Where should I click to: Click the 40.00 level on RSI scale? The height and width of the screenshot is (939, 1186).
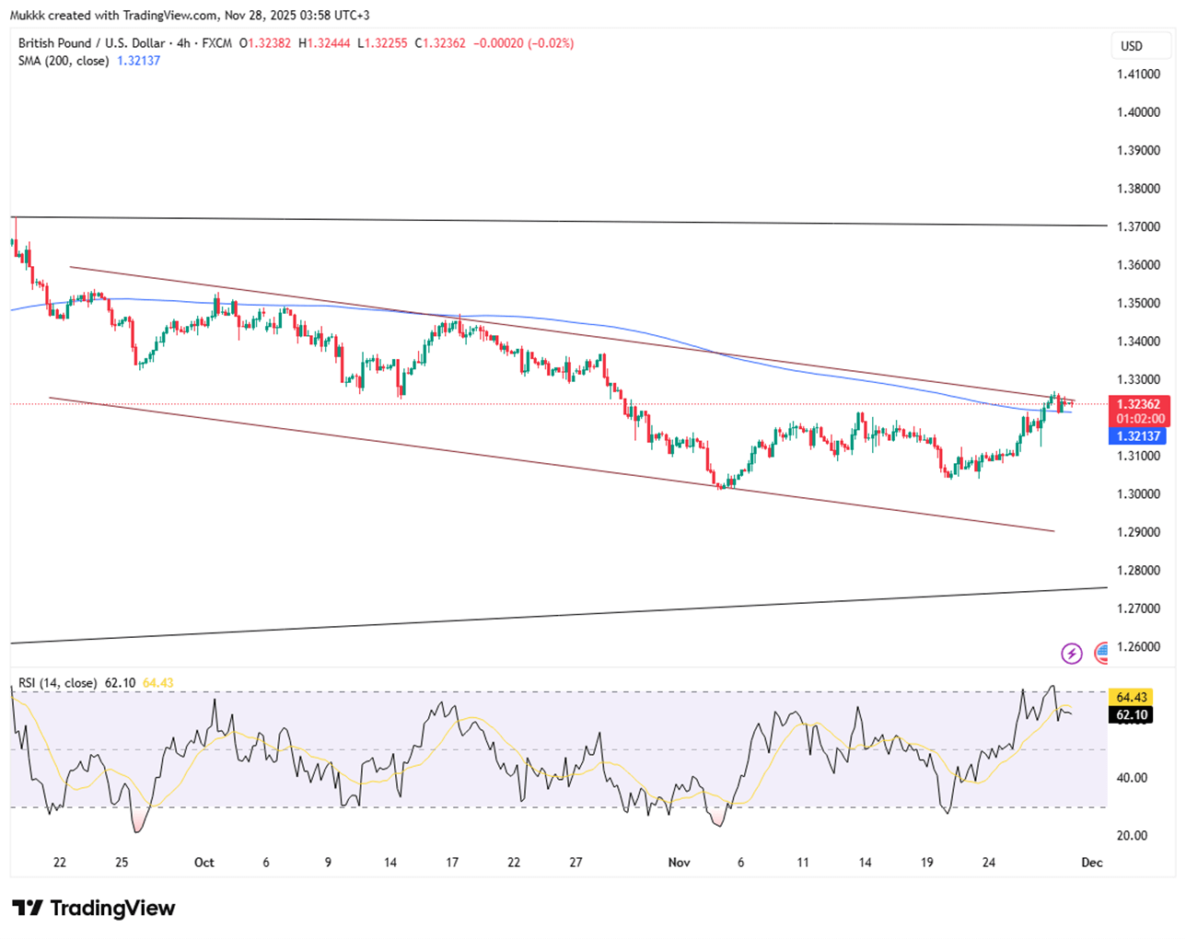coord(1132,778)
